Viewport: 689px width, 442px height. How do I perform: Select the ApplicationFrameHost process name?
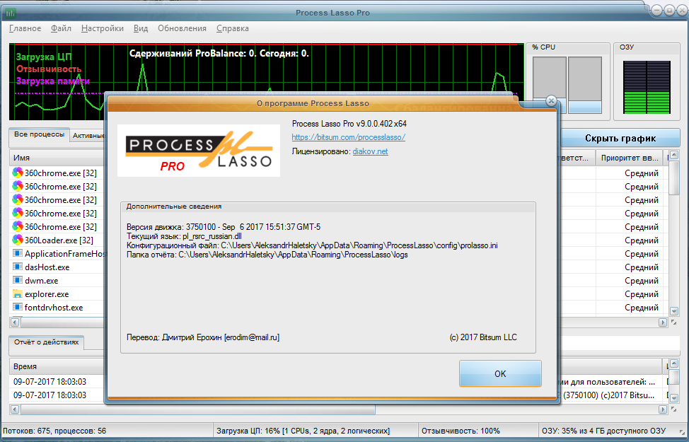(x=64, y=254)
